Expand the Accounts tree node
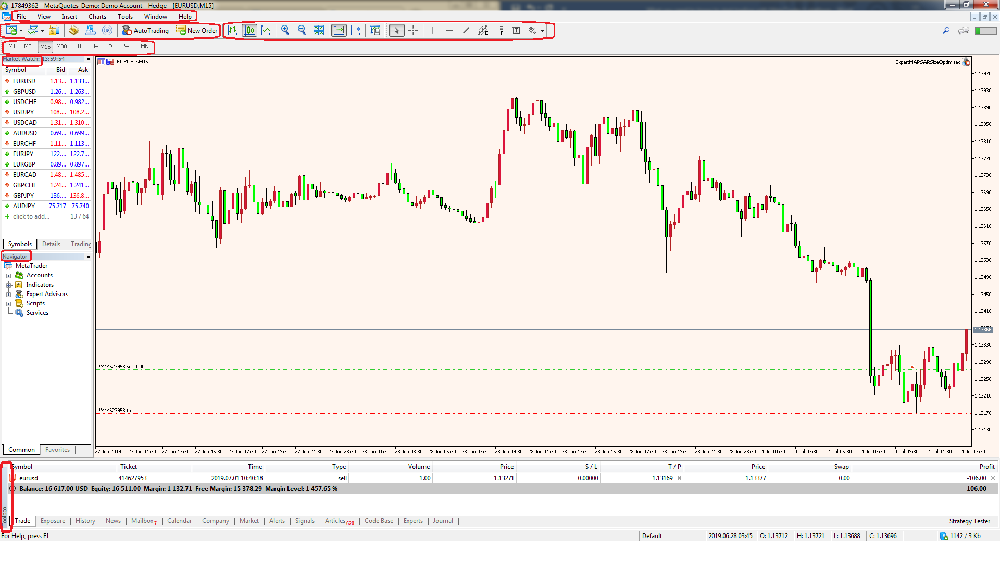Viewport: 1000px width, 562px height. 8,276
